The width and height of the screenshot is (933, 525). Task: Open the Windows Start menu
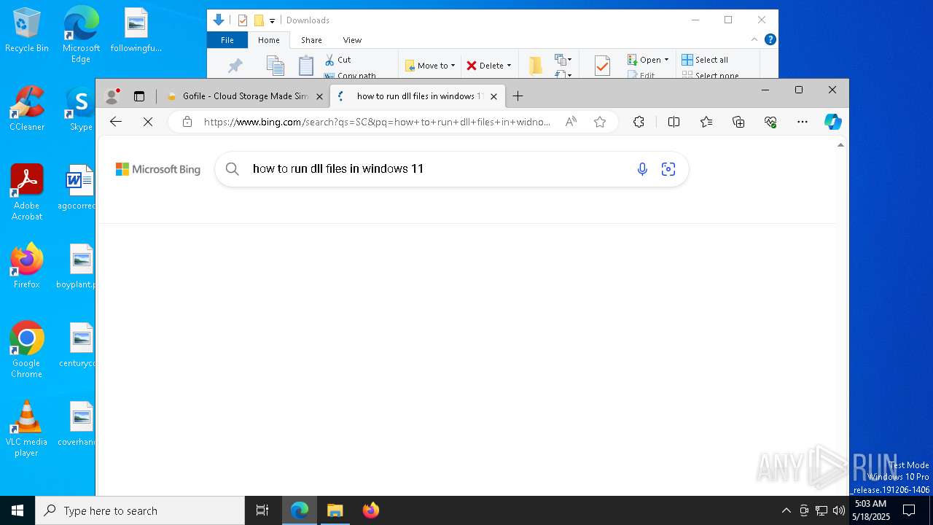click(17, 510)
